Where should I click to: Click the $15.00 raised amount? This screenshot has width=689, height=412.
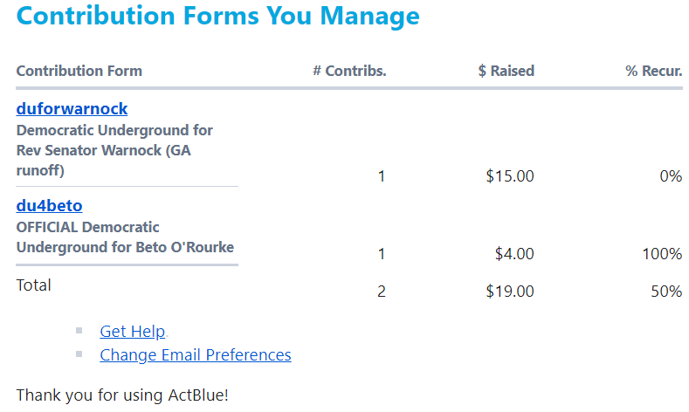point(510,176)
